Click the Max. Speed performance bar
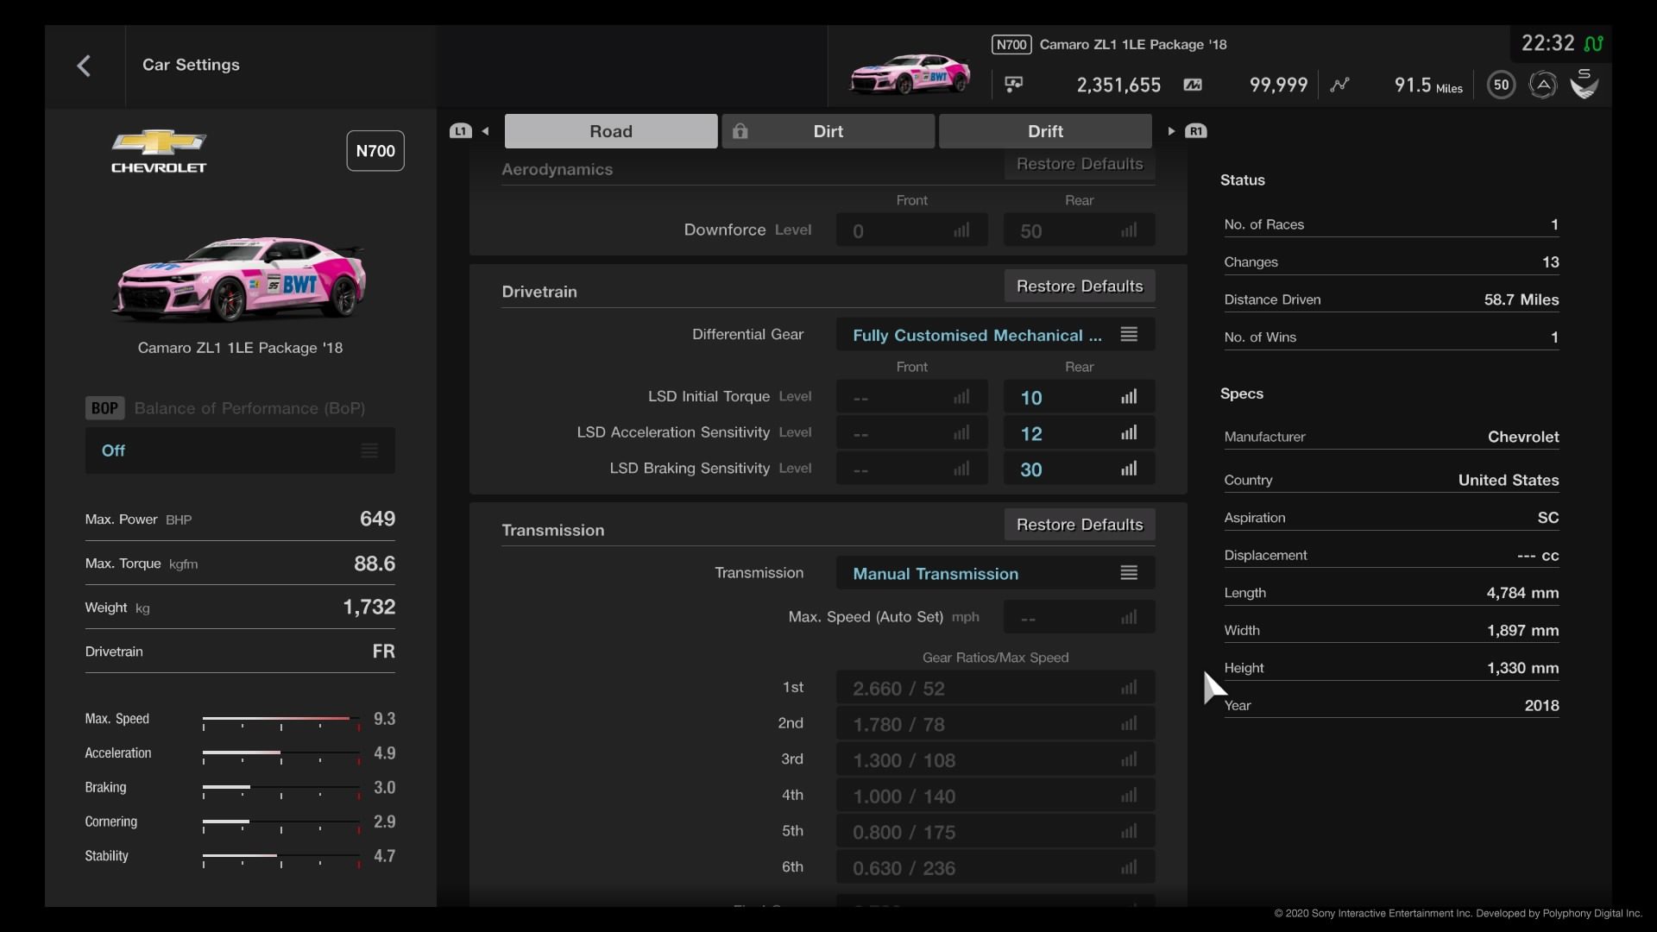The height and width of the screenshot is (932, 1657). point(281,721)
